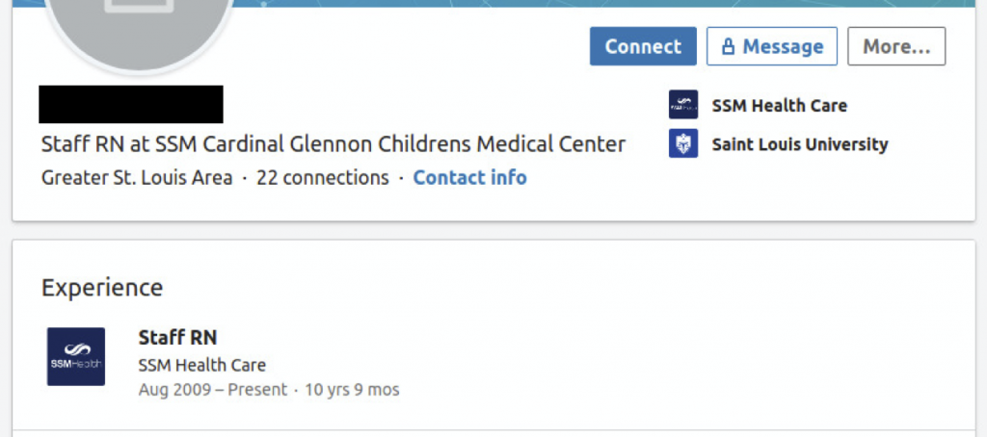The image size is (987, 437).
Task: Click the Connect button
Action: click(643, 46)
